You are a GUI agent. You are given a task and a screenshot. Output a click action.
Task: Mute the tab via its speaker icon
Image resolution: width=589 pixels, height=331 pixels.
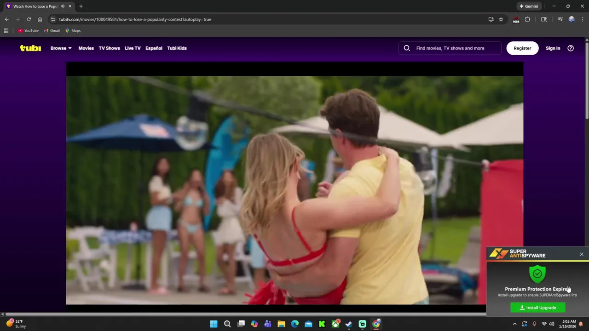(63, 6)
